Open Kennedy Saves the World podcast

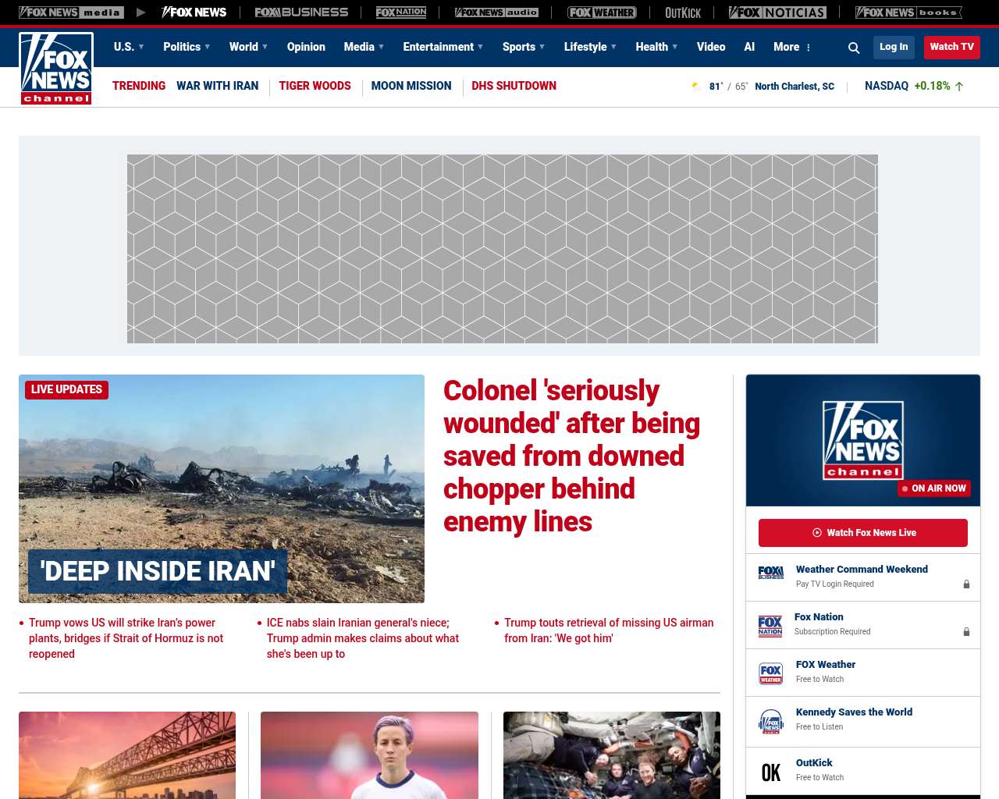[x=854, y=712]
